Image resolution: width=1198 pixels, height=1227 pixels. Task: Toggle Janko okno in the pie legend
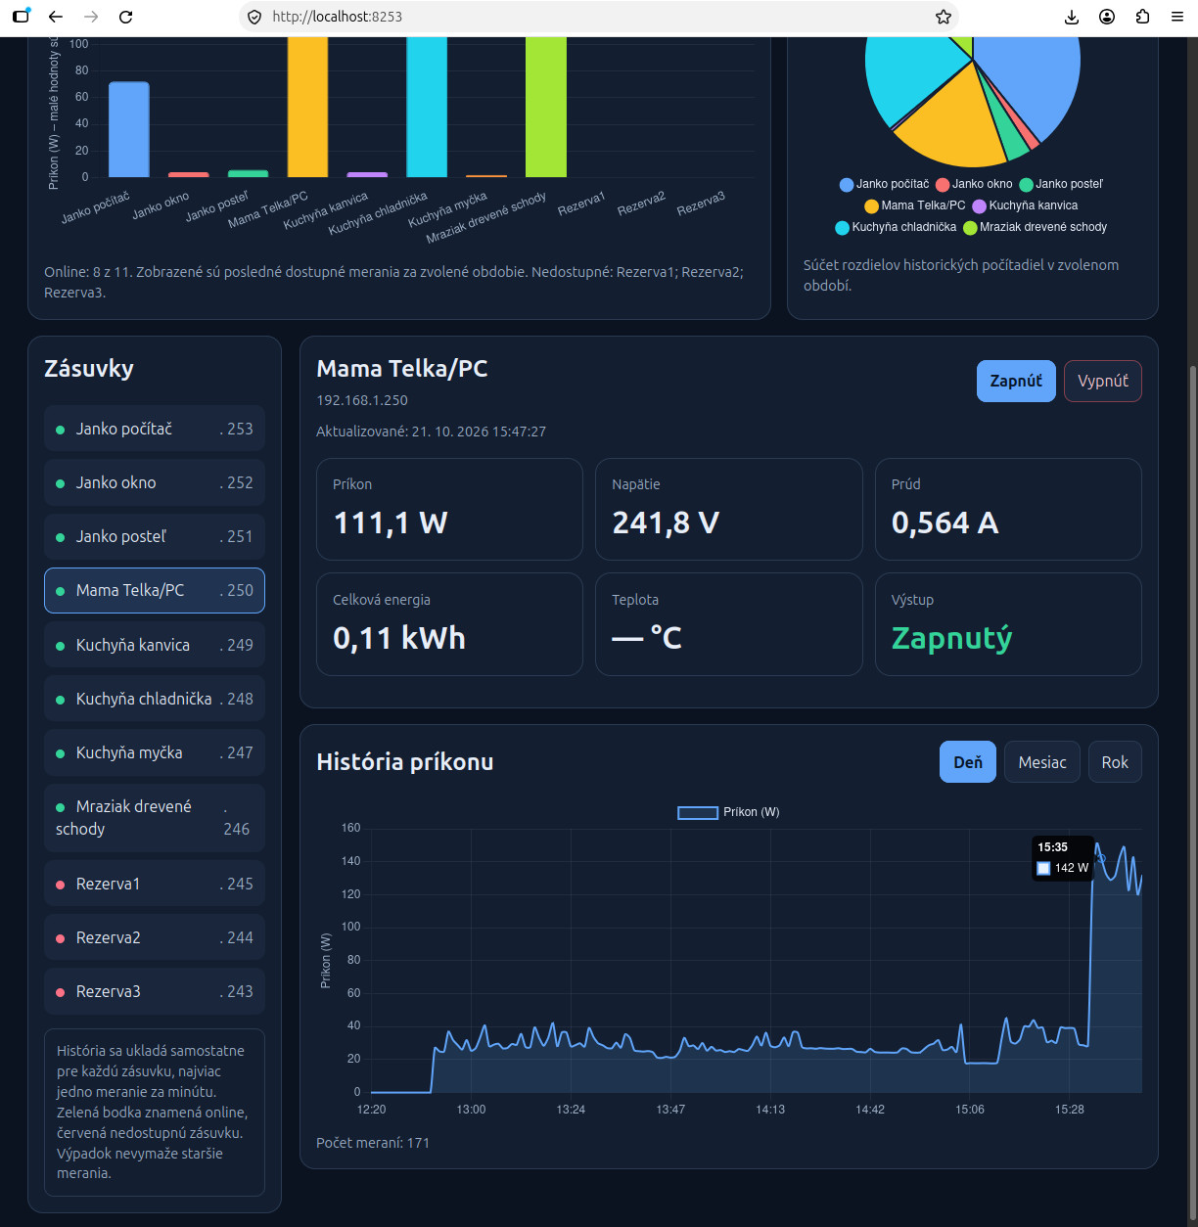[x=974, y=184]
